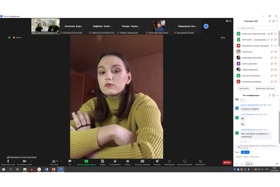Open Whiteboards (Доски сообщений)
Image resolution: width=280 pixels, height=187 pixels.
point(185,161)
